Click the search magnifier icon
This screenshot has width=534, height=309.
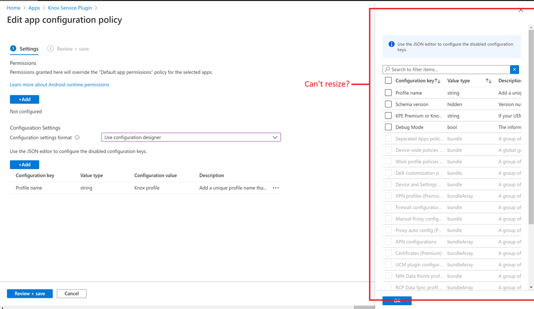tap(387, 69)
